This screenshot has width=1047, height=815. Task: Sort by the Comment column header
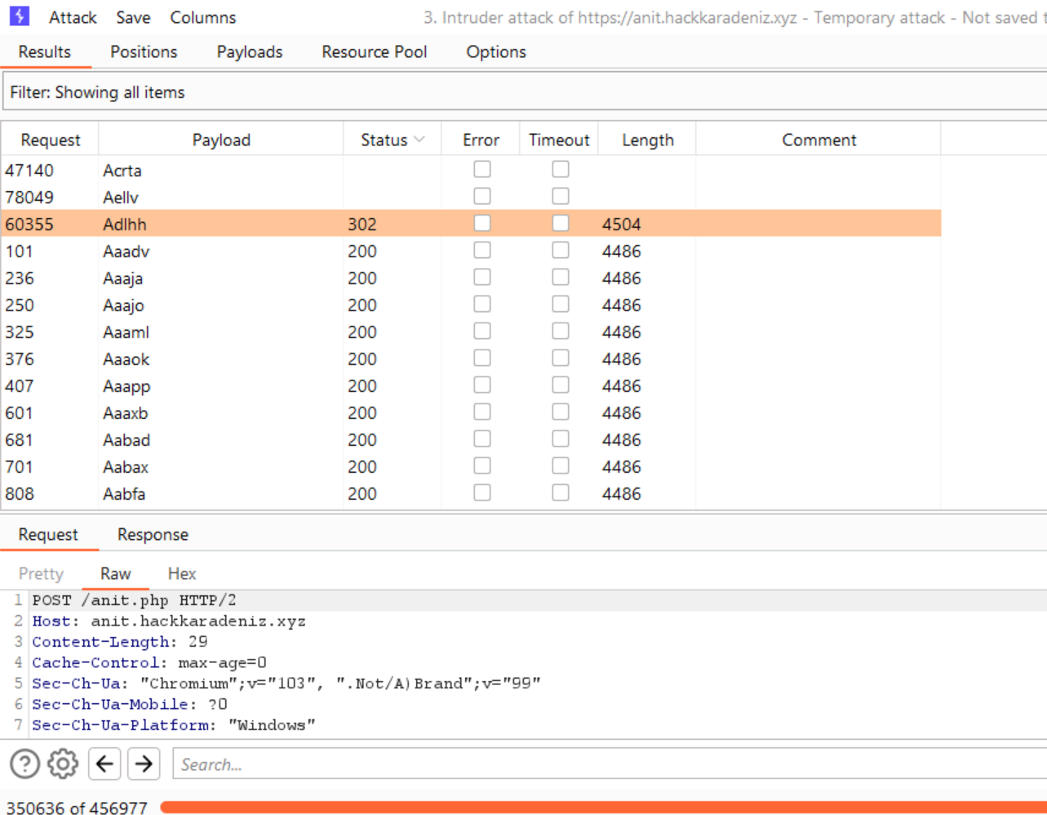point(819,140)
